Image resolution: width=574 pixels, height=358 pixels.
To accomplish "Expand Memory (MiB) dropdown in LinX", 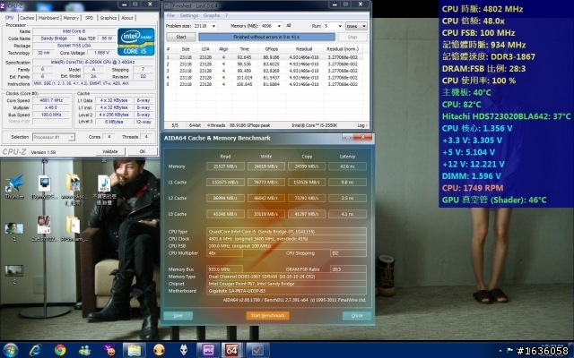I will point(279,26).
